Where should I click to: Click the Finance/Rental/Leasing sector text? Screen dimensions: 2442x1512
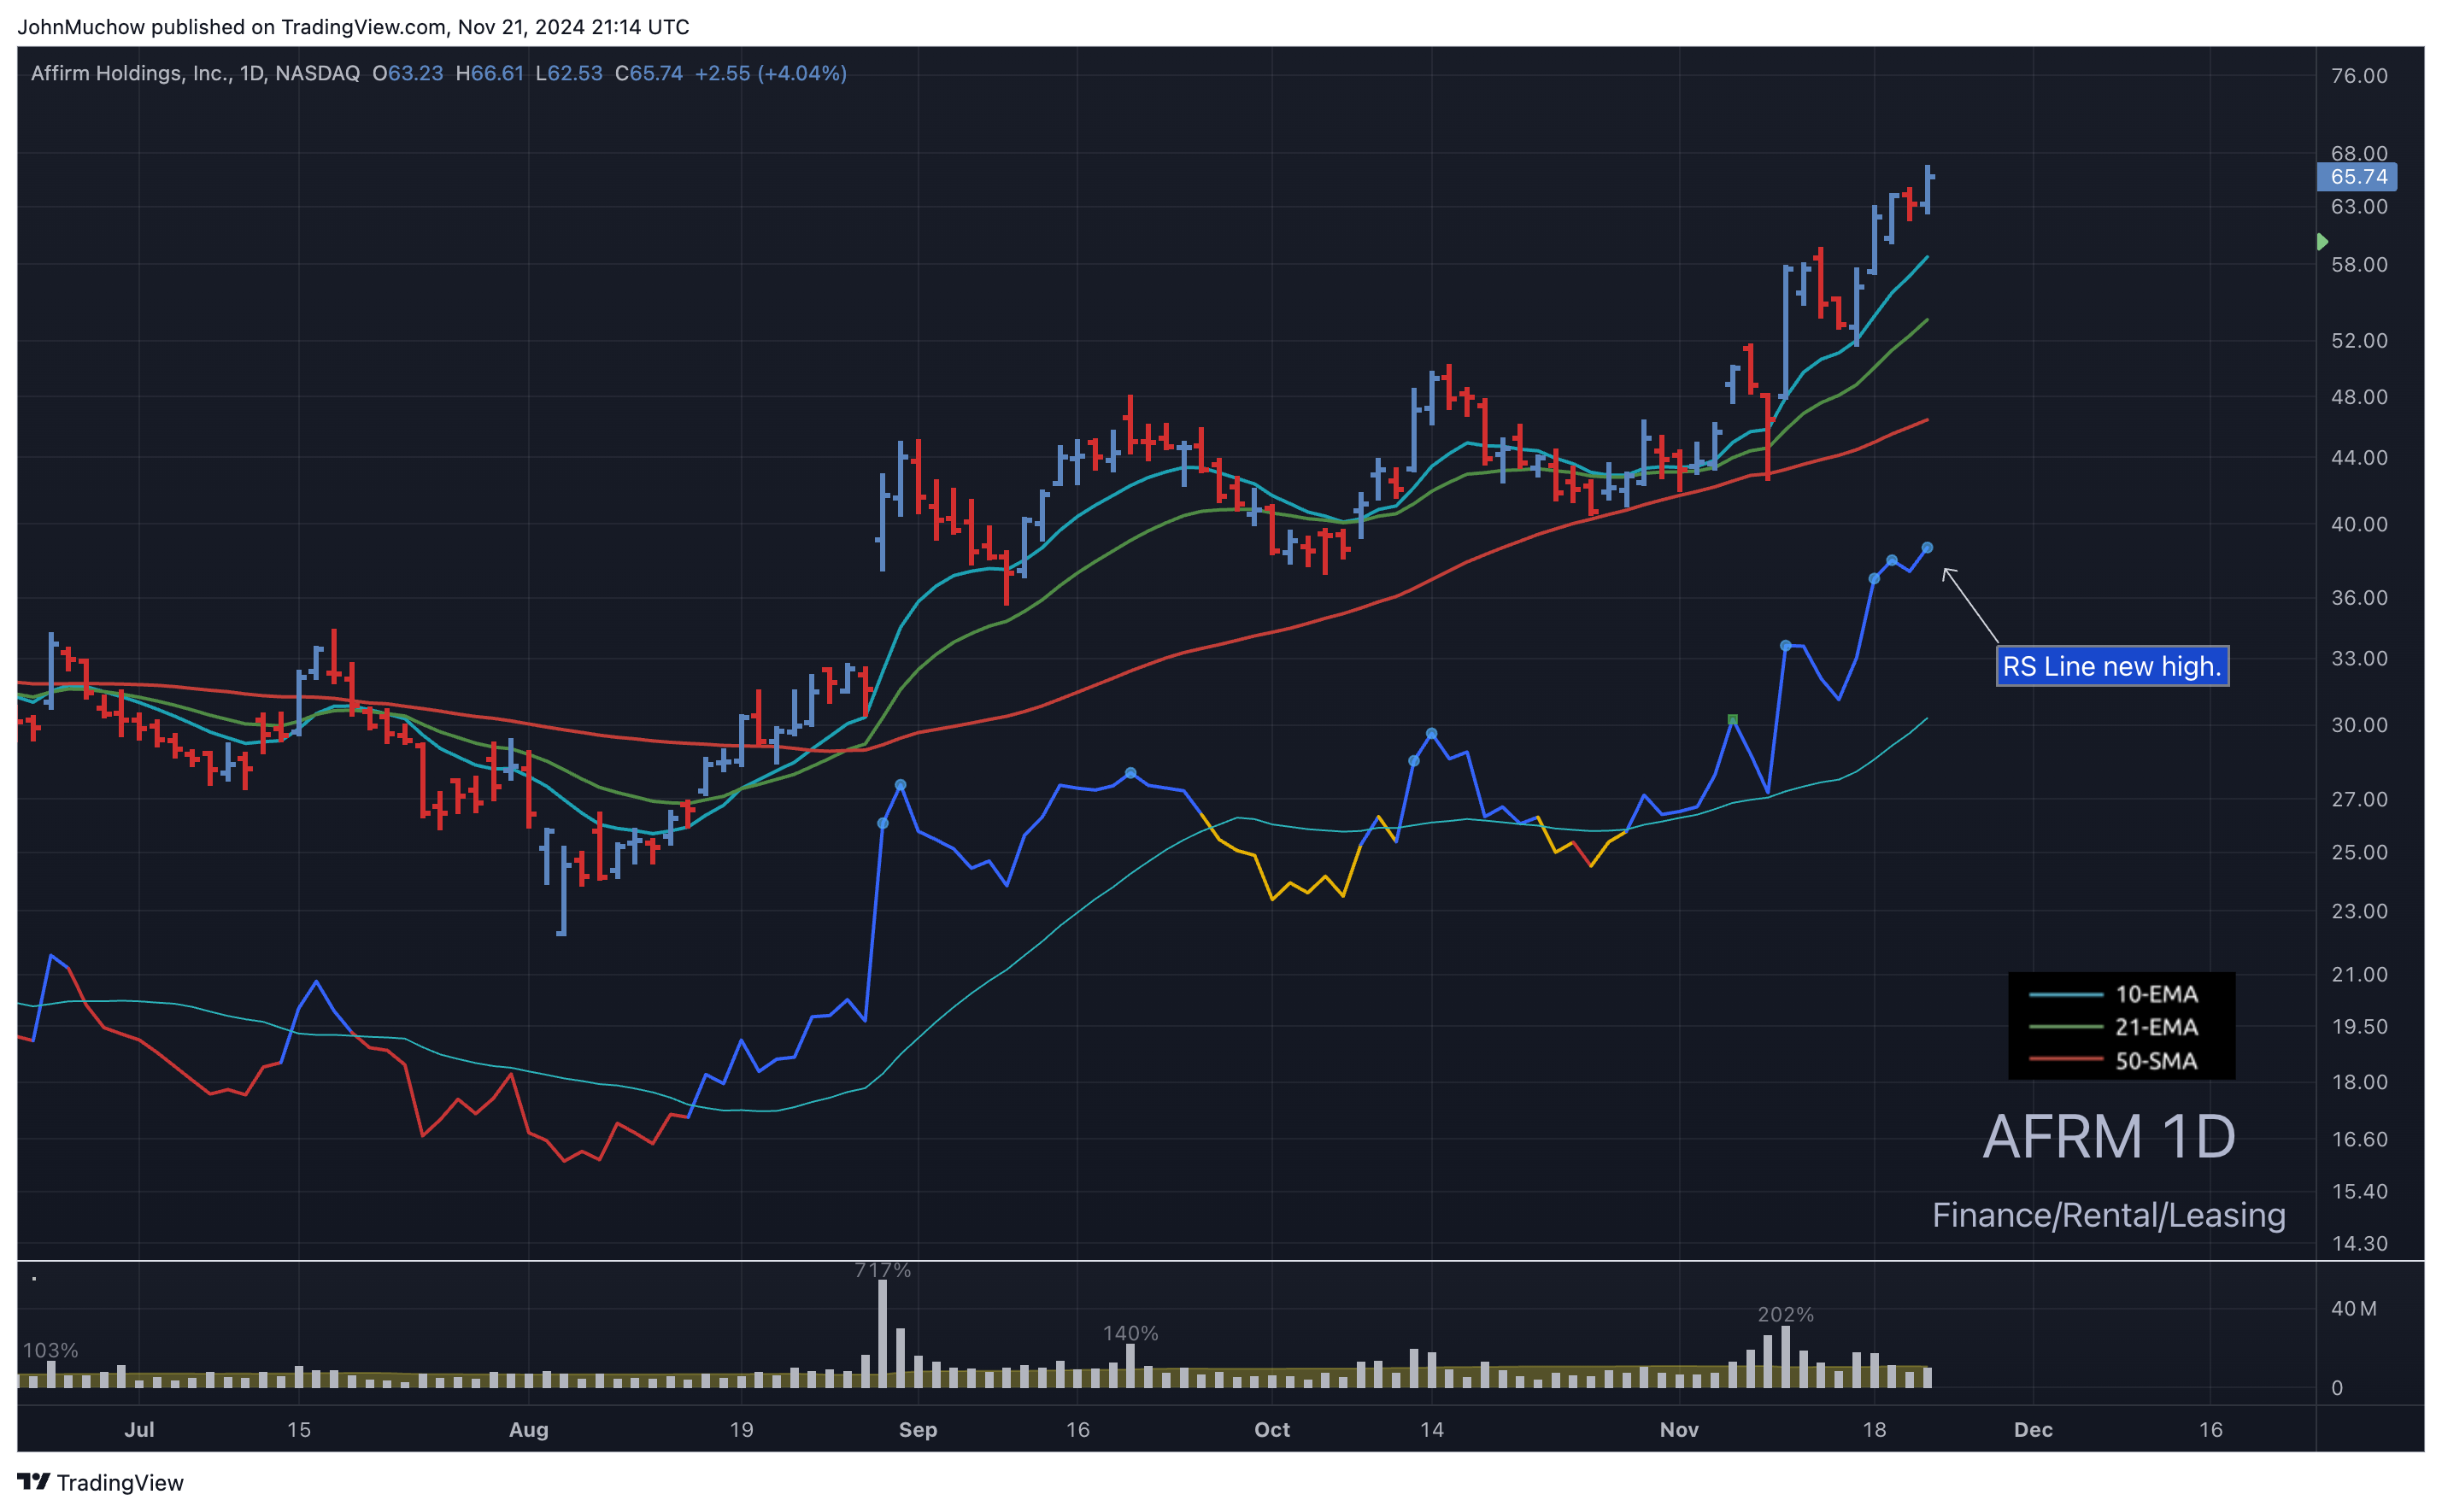pyautogui.click(x=2108, y=1215)
